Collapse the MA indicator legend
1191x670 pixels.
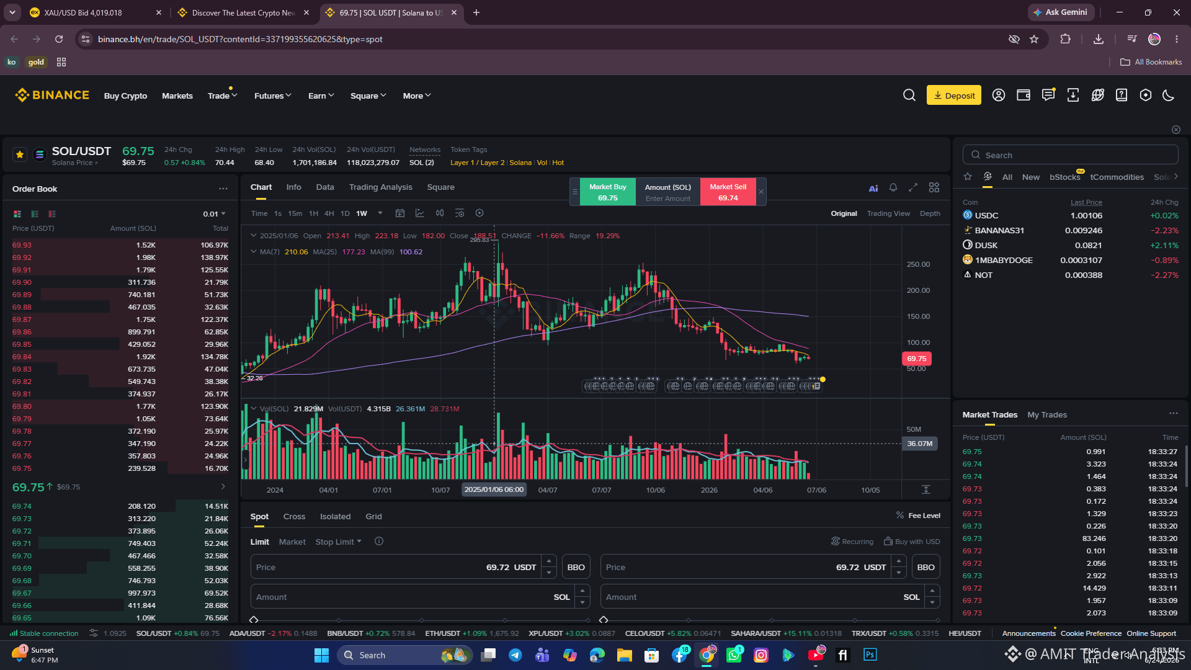[x=253, y=252]
